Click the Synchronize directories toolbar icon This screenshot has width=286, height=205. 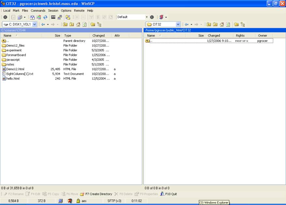point(39,17)
